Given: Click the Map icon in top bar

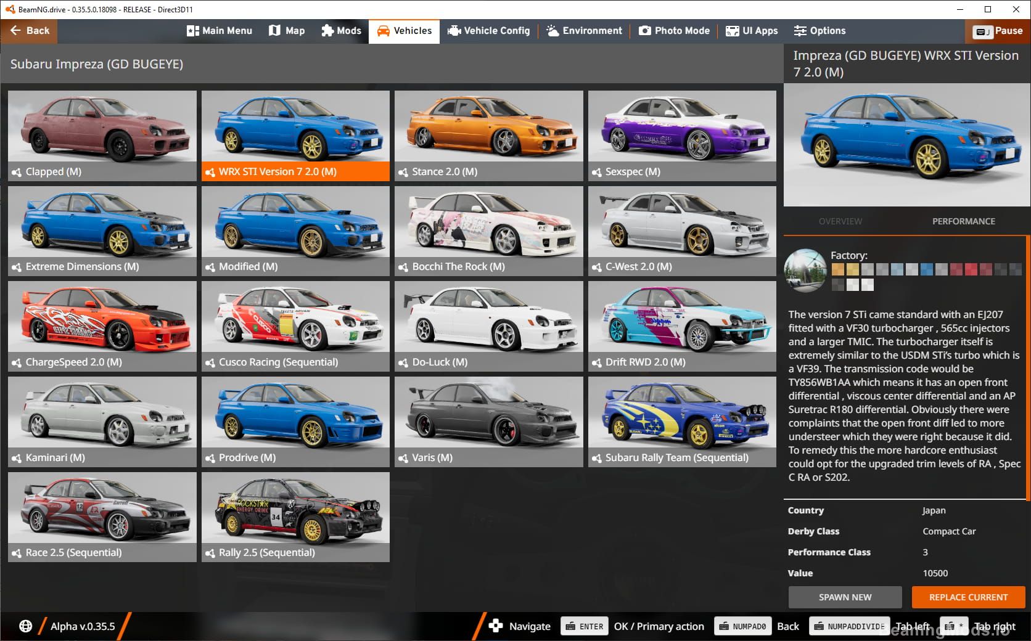Looking at the screenshot, I should [274, 31].
